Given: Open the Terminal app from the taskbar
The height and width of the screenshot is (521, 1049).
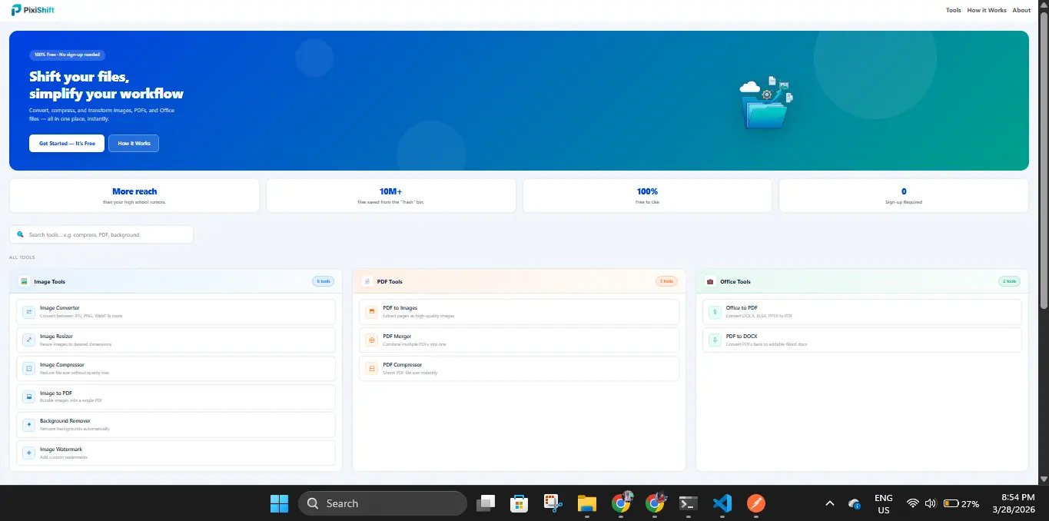Looking at the screenshot, I should tap(689, 503).
